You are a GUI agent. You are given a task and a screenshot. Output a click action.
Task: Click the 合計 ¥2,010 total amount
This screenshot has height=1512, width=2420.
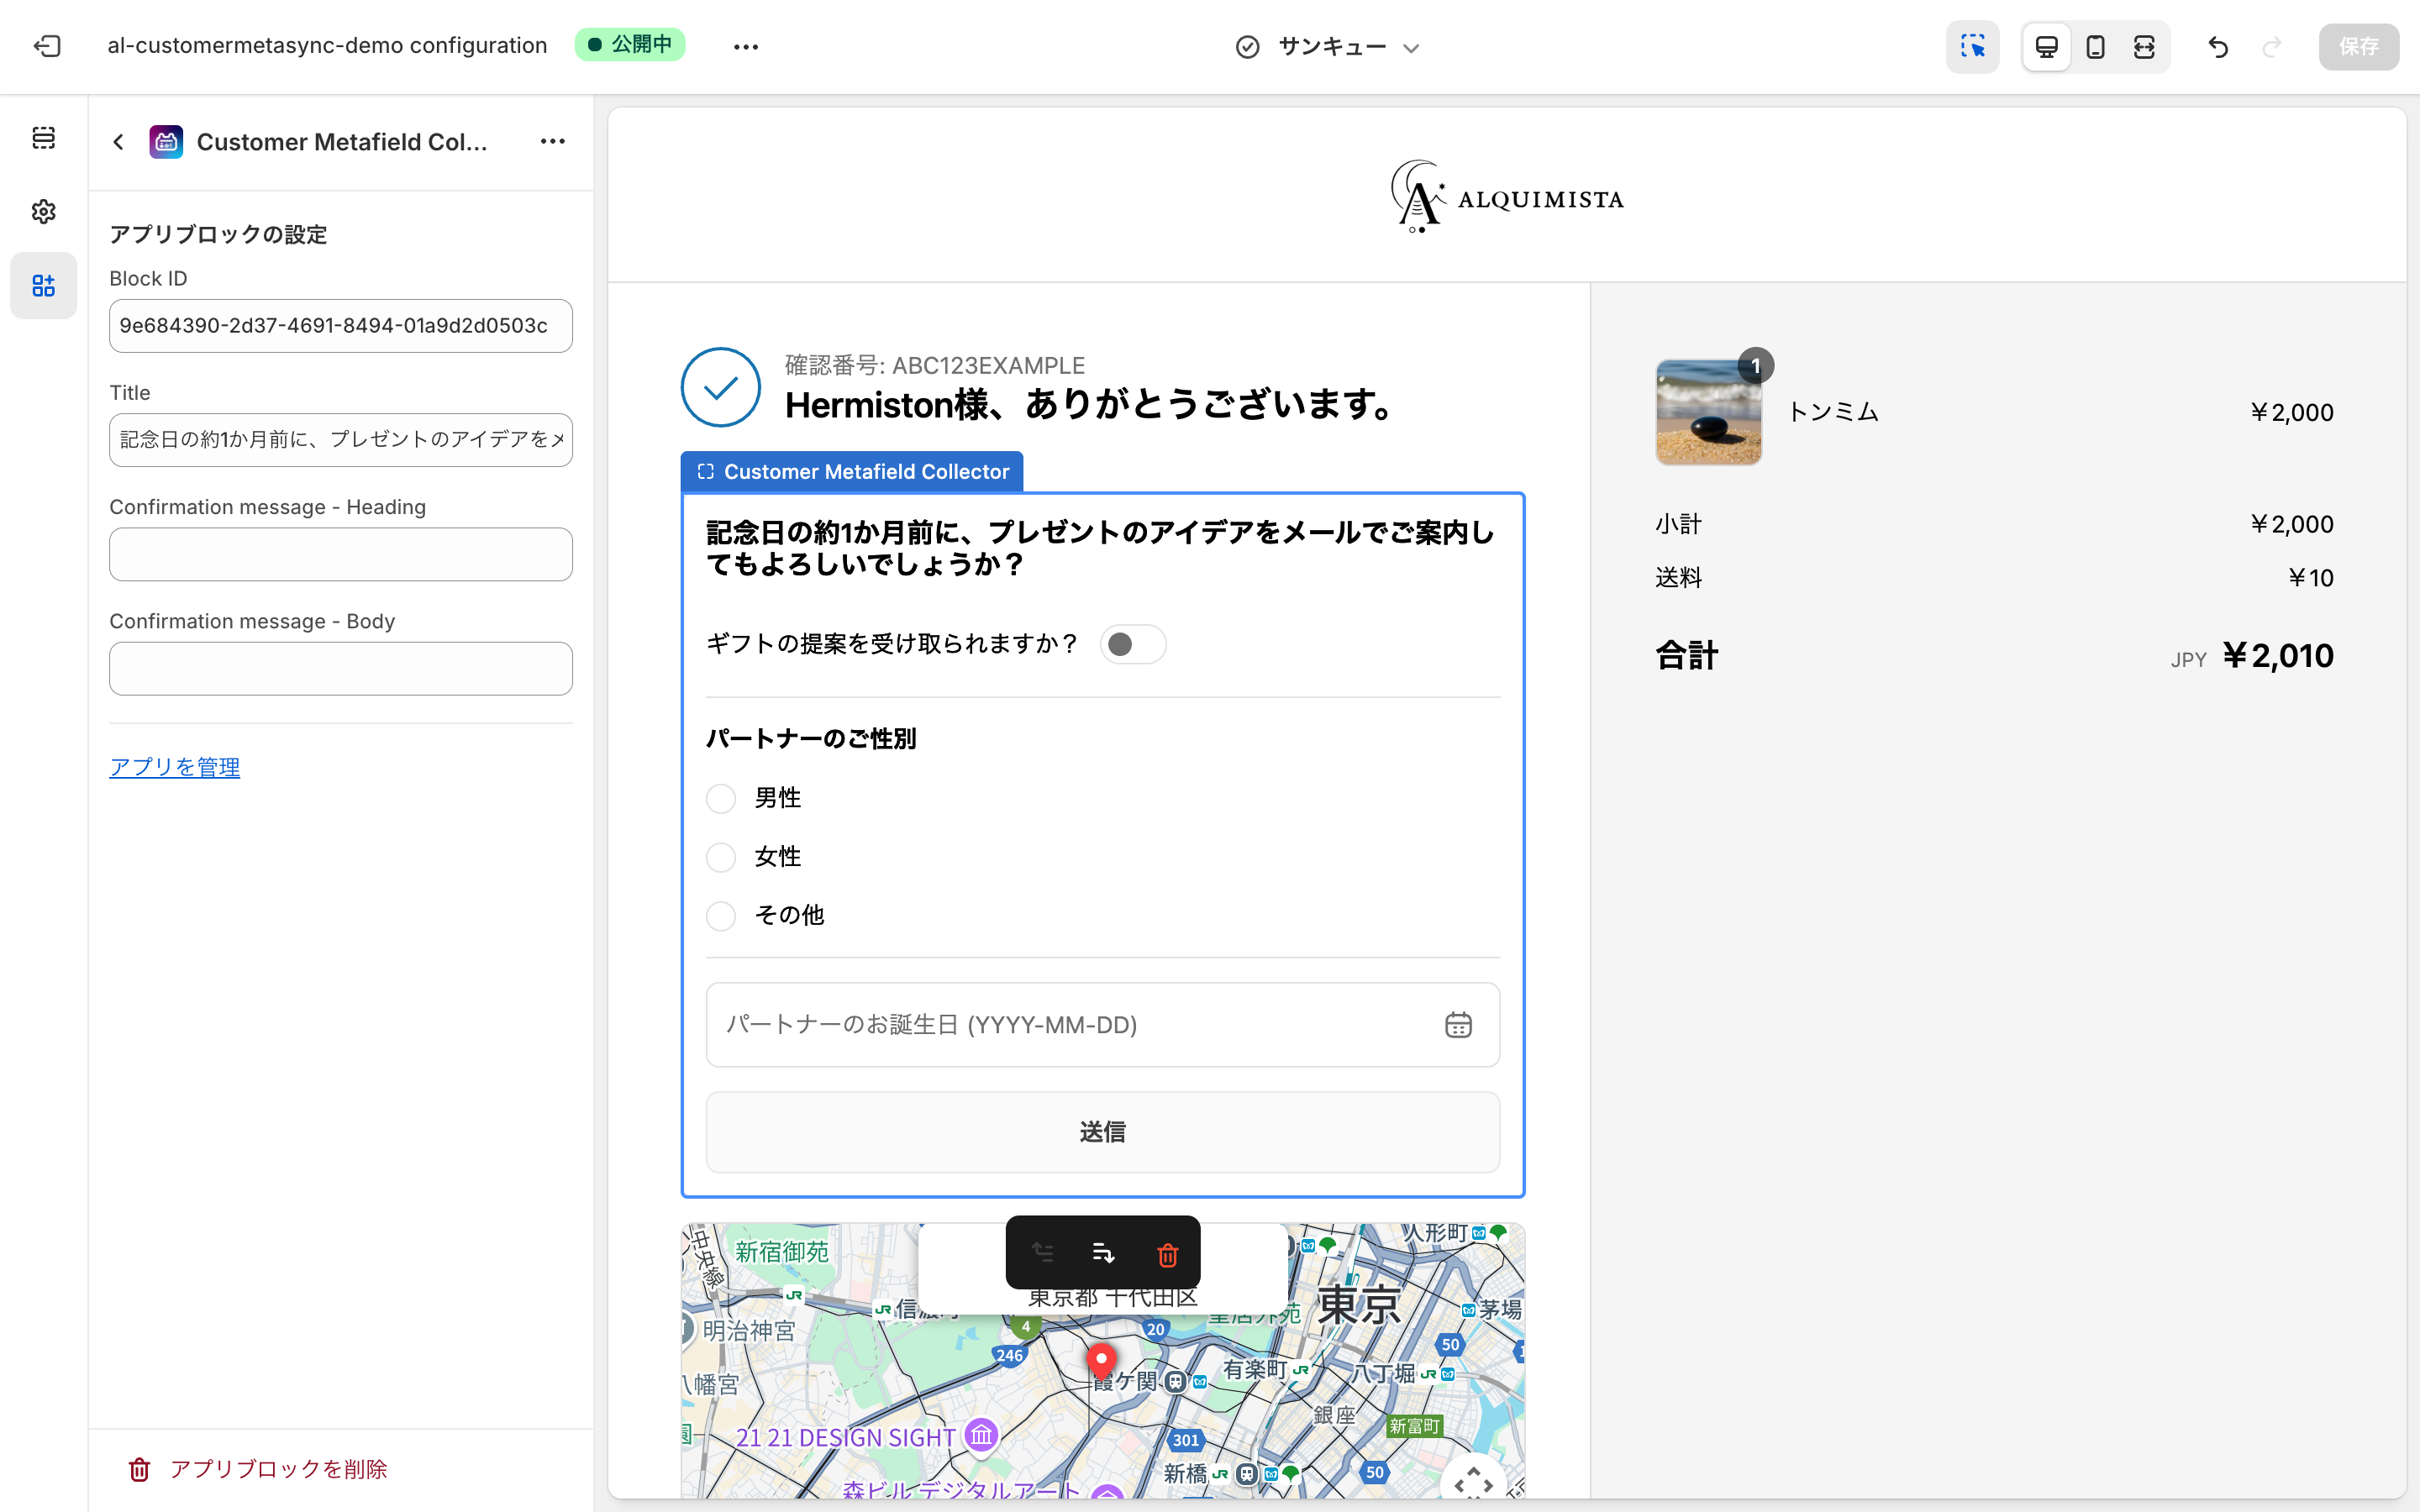pyautogui.click(x=2278, y=656)
